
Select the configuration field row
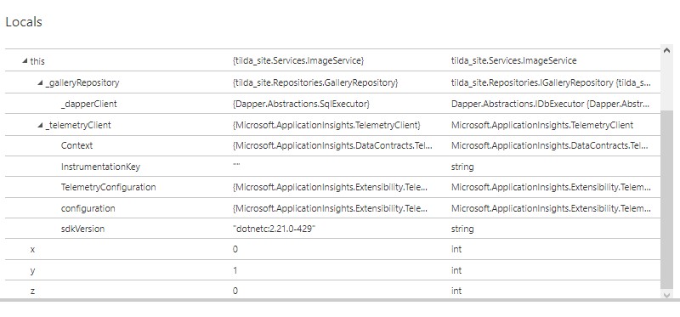point(332,208)
